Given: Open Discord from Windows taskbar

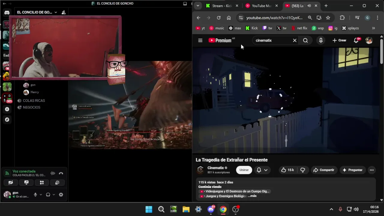Looking at the screenshot, I should 211,209.
